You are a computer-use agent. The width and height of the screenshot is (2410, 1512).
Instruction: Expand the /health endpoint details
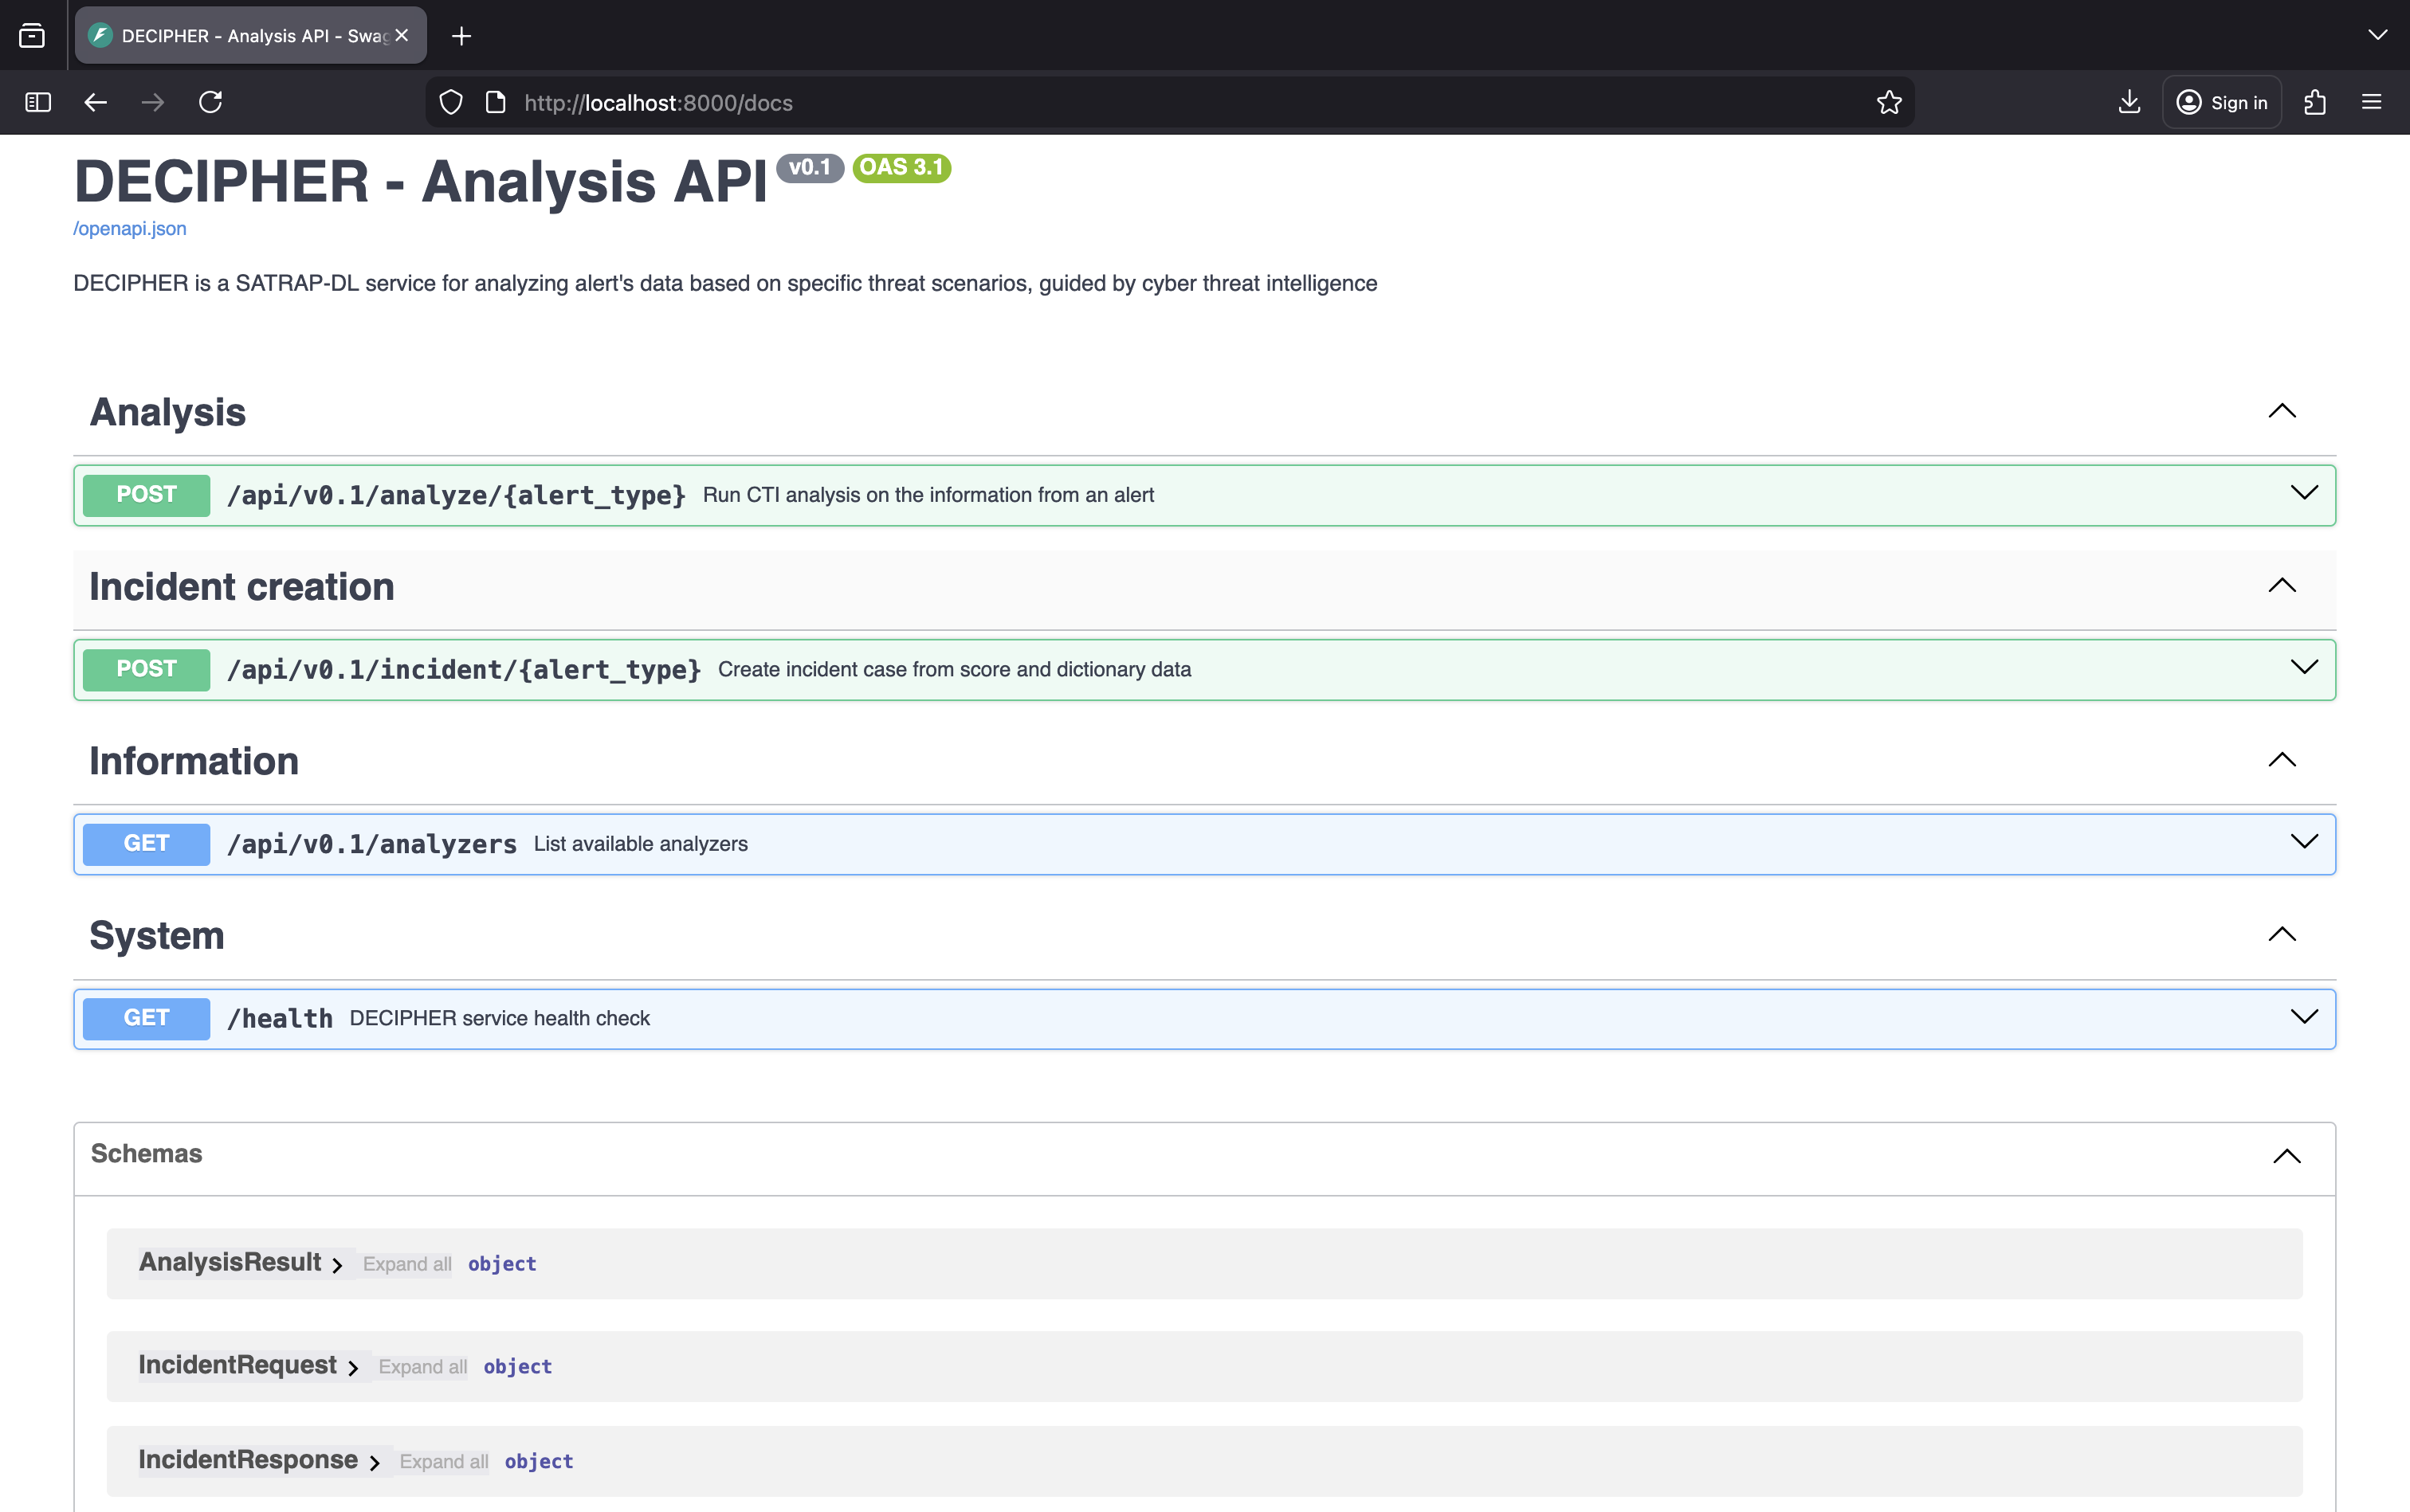2305,1017
